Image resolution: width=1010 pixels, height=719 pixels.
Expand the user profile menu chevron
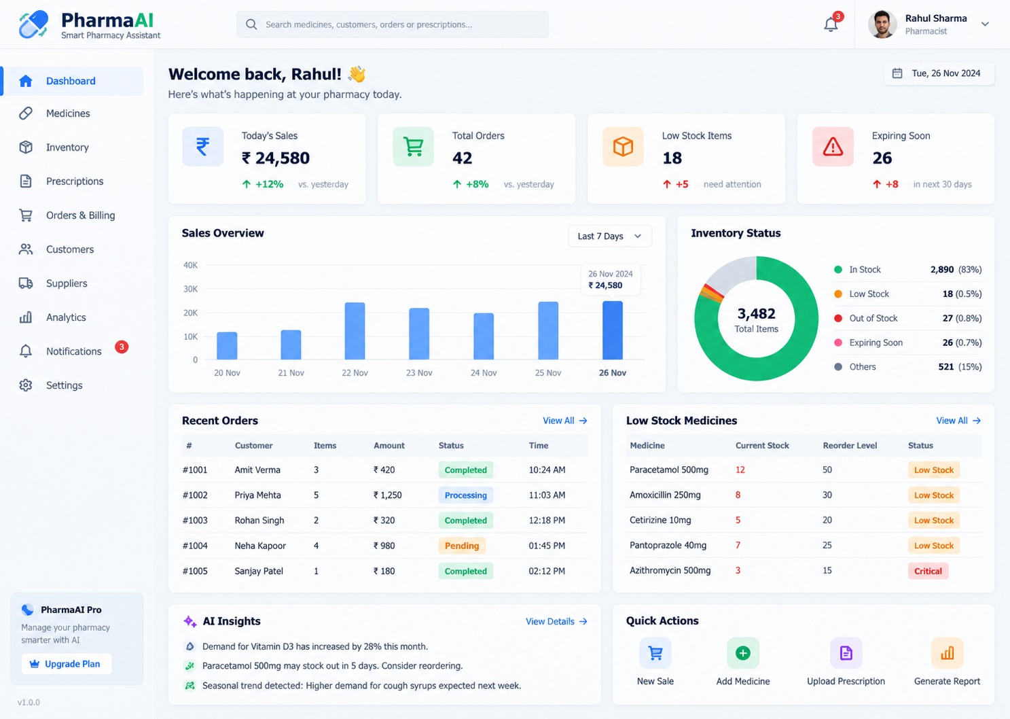point(985,24)
